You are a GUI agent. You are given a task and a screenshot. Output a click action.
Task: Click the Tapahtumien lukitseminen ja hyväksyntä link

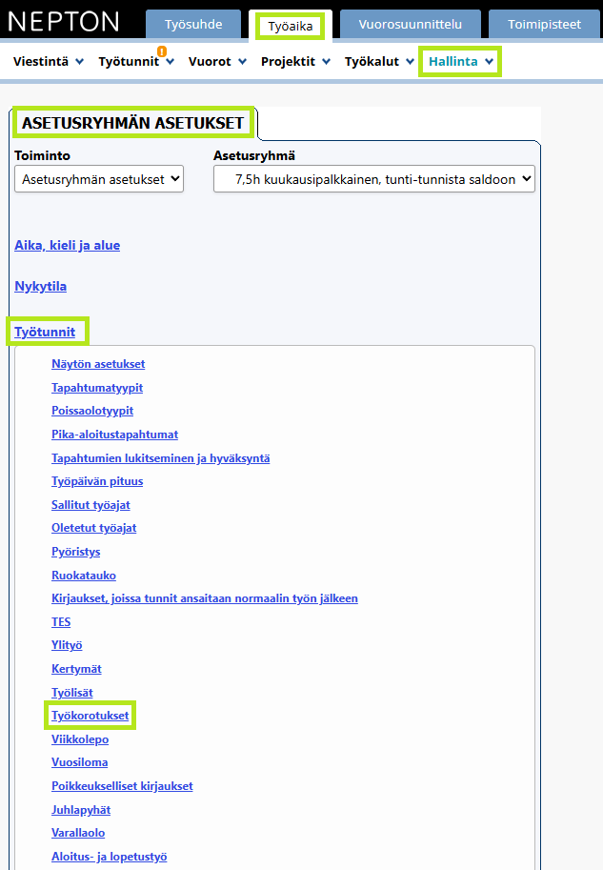pos(160,458)
